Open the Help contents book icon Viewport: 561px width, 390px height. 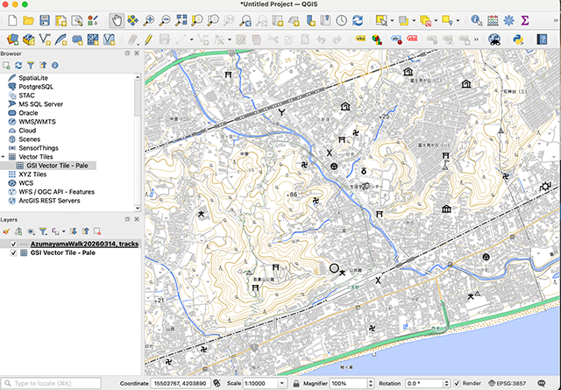click(x=542, y=39)
